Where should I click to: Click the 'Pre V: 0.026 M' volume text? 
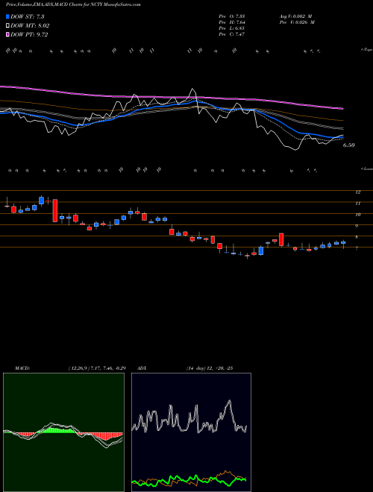296,22
